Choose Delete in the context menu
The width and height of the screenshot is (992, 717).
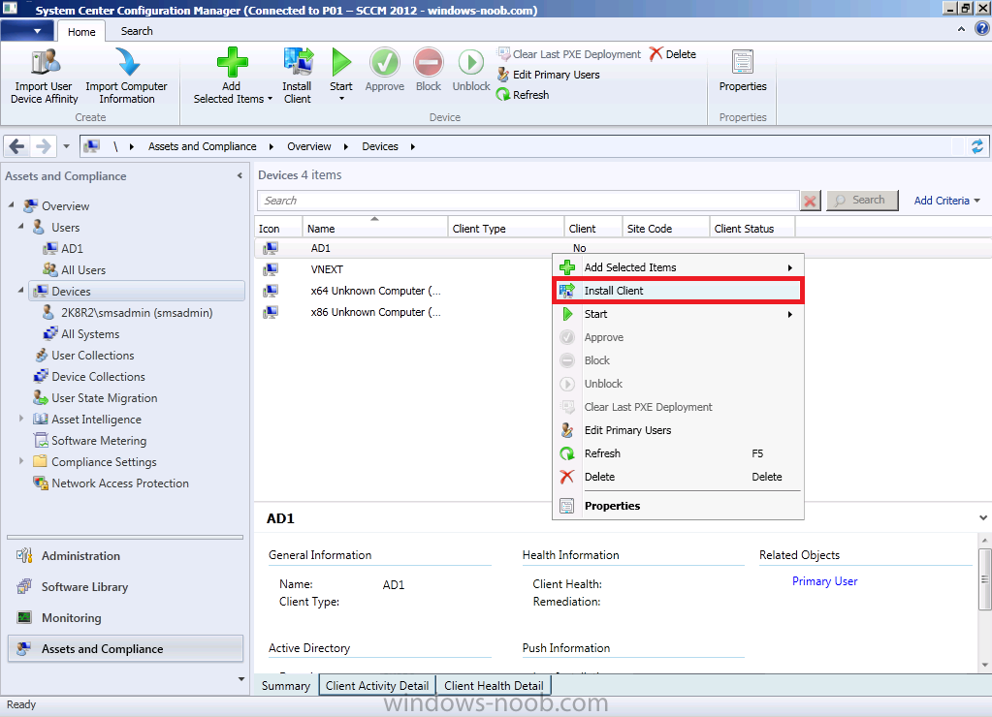coord(678,477)
